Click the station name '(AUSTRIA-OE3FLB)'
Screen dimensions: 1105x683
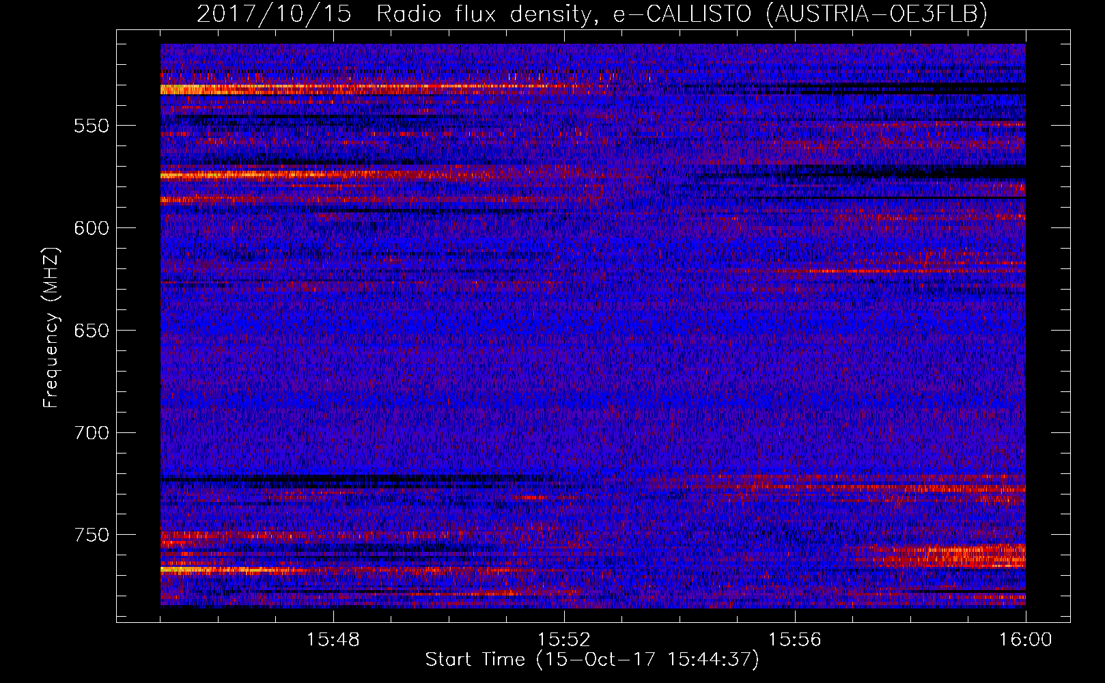click(877, 14)
